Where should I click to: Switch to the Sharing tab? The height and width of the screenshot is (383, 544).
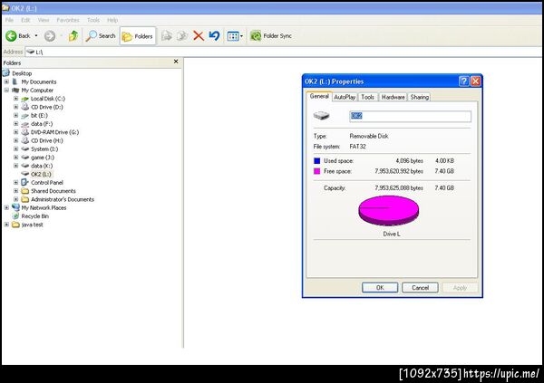[x=420, y=97]
